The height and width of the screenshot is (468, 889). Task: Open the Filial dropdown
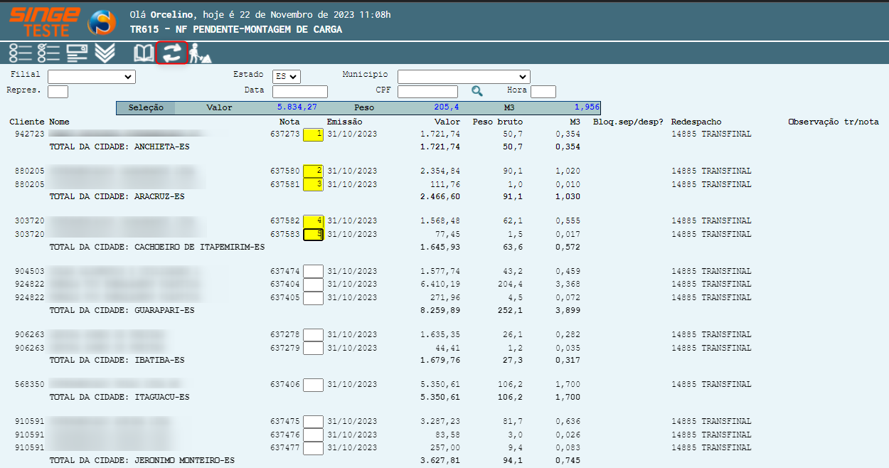point(92,77)
